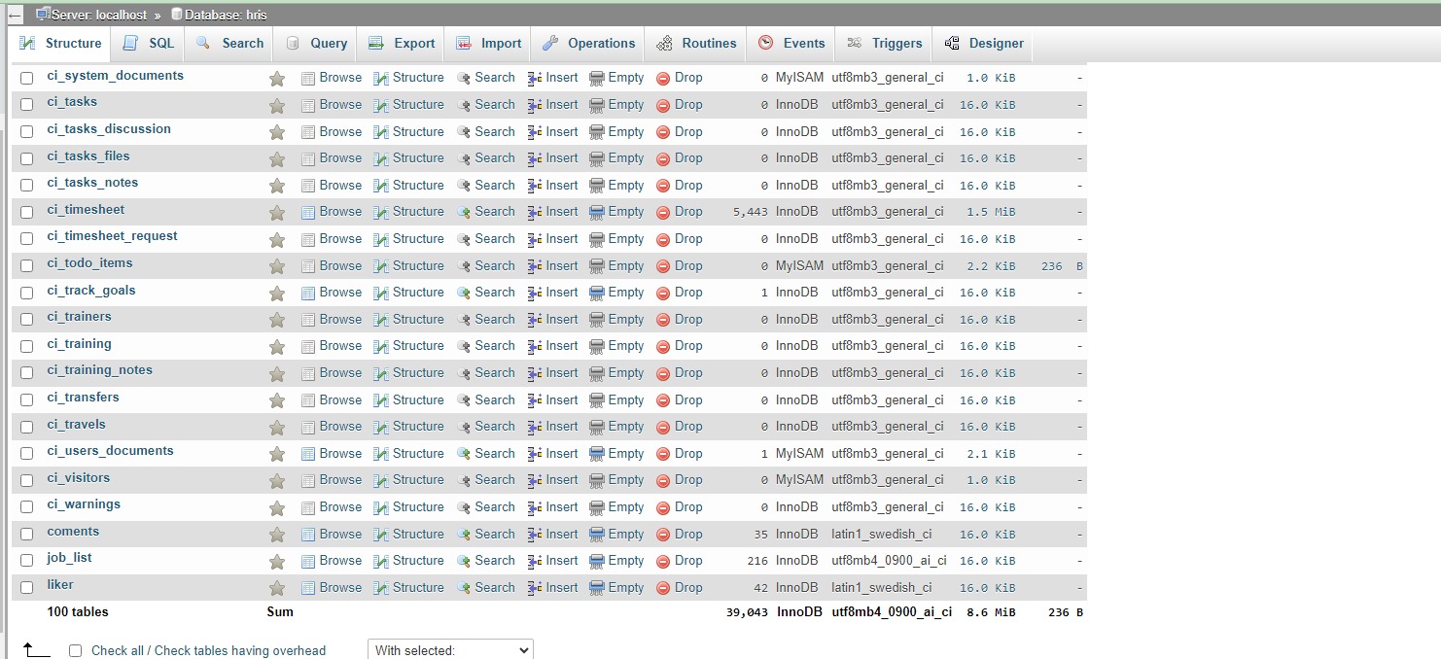Click the Browse icon in job_list row

tap(308, 561)
